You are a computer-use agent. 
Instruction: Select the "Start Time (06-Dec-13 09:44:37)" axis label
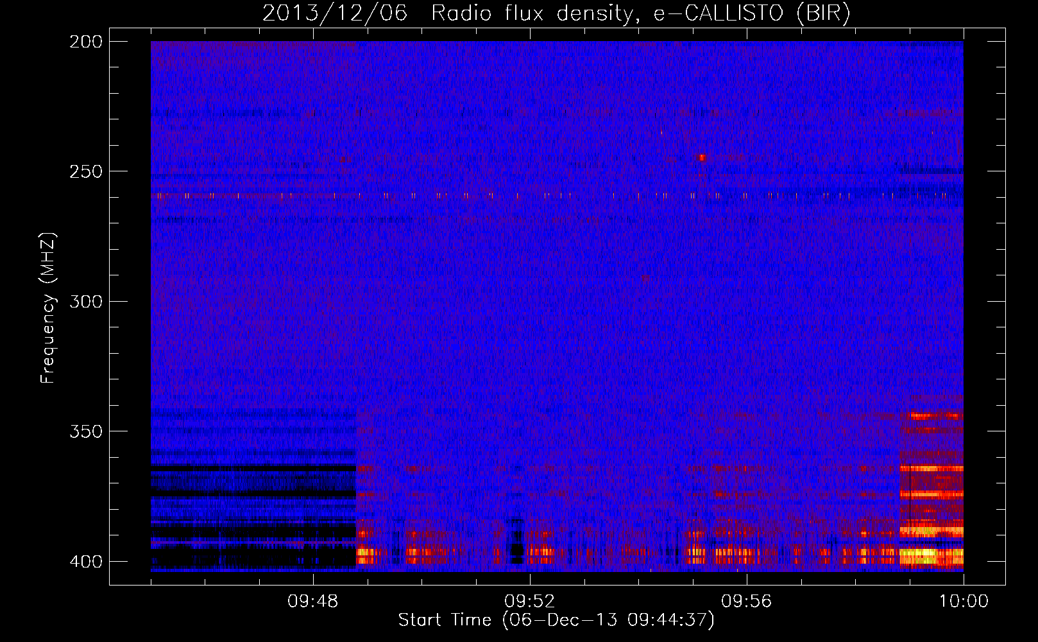[x=556, y=620]
